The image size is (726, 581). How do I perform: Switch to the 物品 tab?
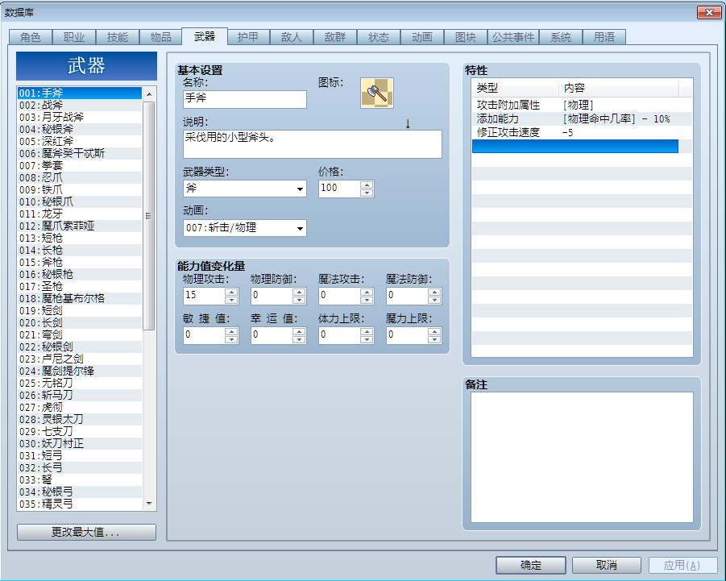click(x=161, y=37)
